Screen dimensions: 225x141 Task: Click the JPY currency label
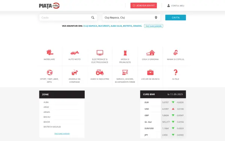[x=146, y=135]
